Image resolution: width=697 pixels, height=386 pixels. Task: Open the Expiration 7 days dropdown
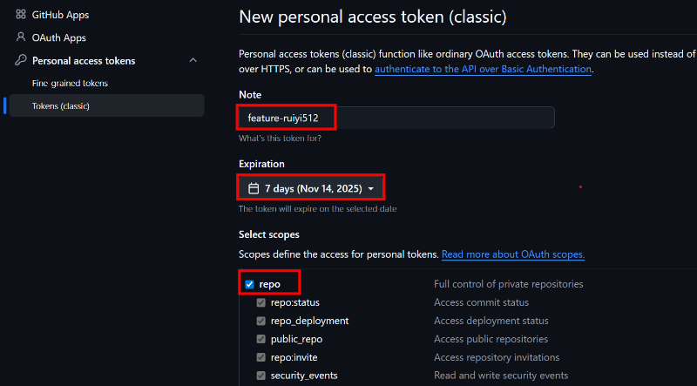[x=311, y=188]
